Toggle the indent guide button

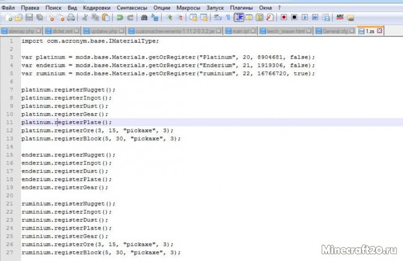239,18
